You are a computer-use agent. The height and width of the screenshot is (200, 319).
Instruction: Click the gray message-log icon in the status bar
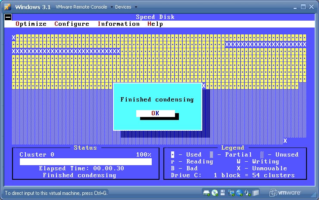coord(256,192)
